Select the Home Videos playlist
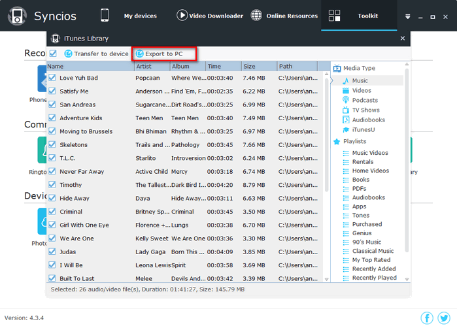The height and width of the screenshot is (328, 457). [x=371, y=171]
